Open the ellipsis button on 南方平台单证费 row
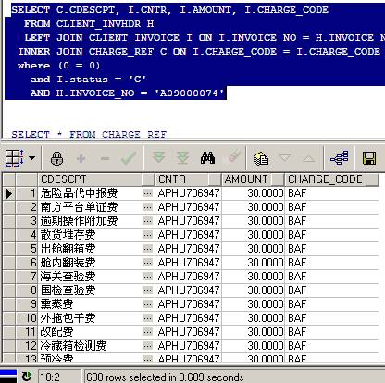385x383 pixels. pos(148,207)
